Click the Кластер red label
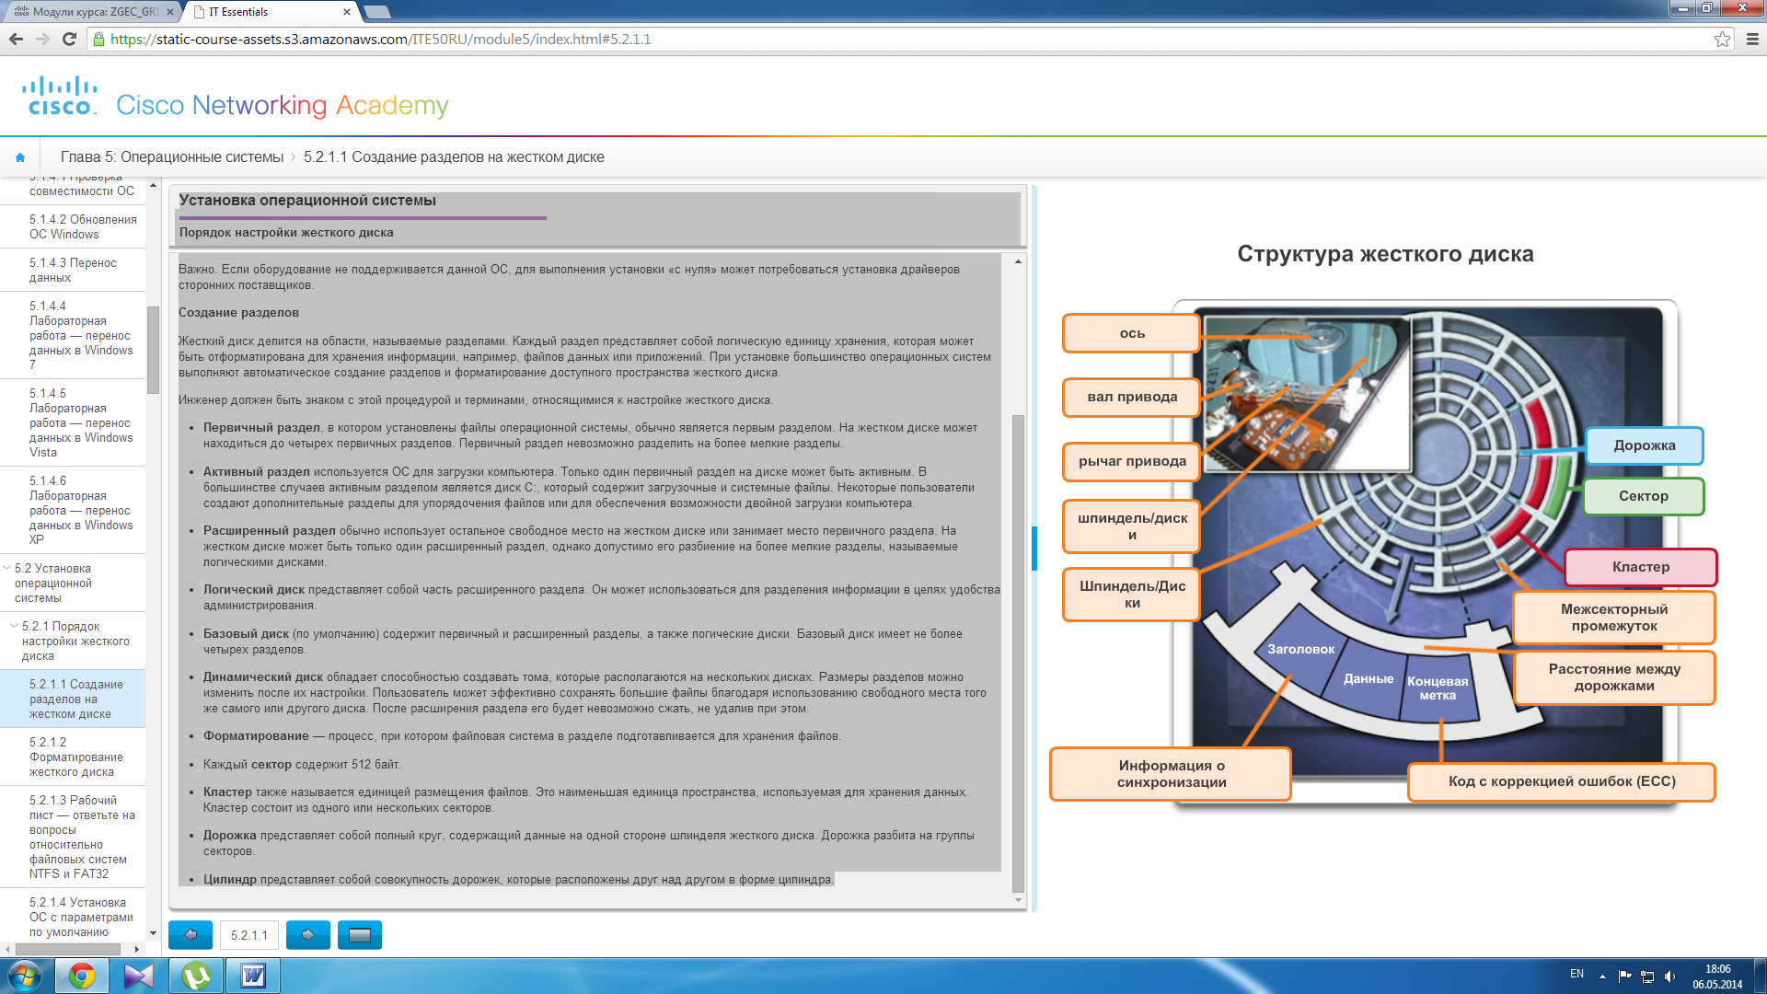This screenshot has width=1767, height=994. click(x=1641, y=567)
